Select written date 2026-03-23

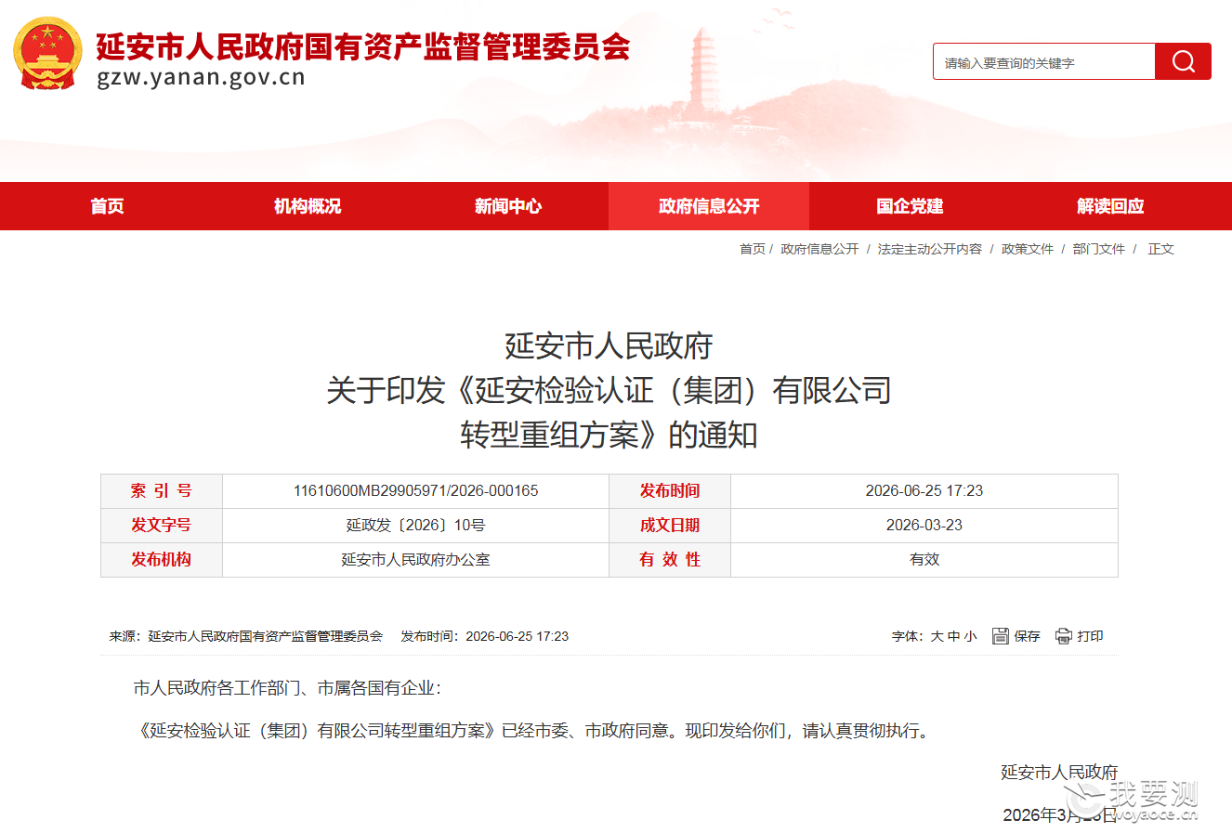point(924,525)
